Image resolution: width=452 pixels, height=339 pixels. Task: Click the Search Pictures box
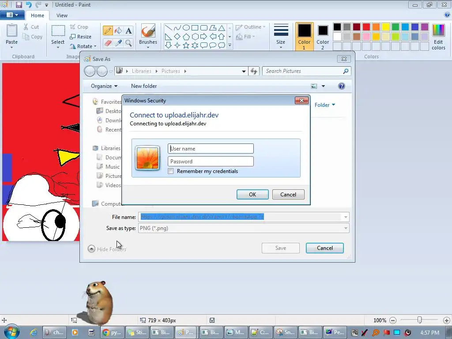(307, 71)
